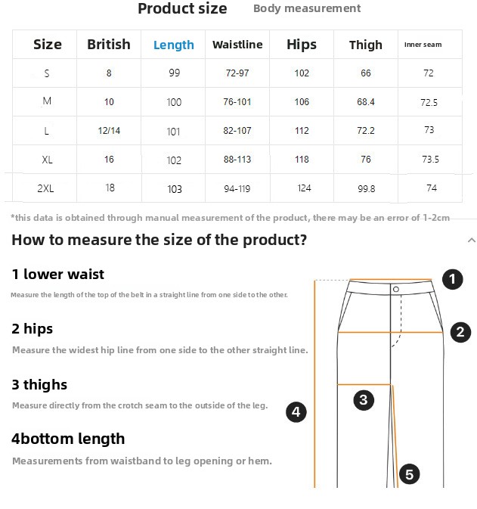Image resolution: width=477 pixels, height=509 pixels.
Task: Select the 2XL size cell
Action: (45, 188)
